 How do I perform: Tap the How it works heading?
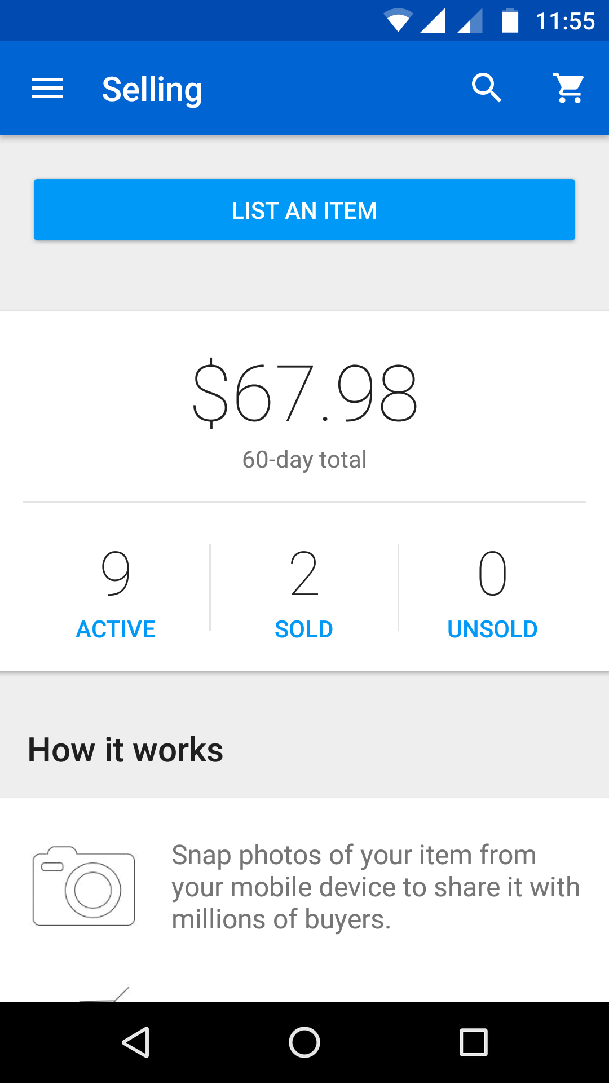click(126, 750)
